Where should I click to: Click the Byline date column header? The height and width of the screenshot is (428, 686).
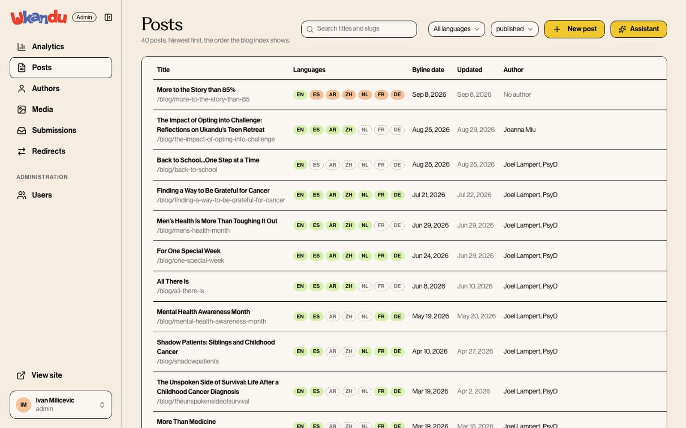tap(428, 70)
